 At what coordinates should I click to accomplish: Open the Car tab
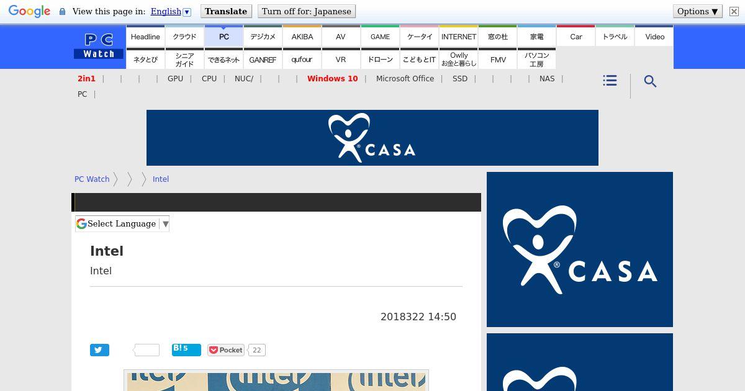[x=576, y=37]
